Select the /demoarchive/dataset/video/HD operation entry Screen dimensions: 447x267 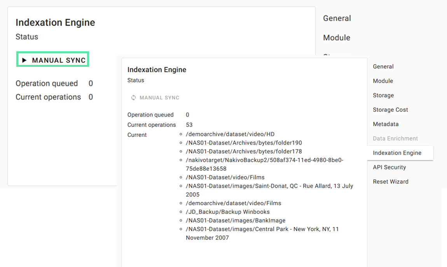(x=230, y=134)
